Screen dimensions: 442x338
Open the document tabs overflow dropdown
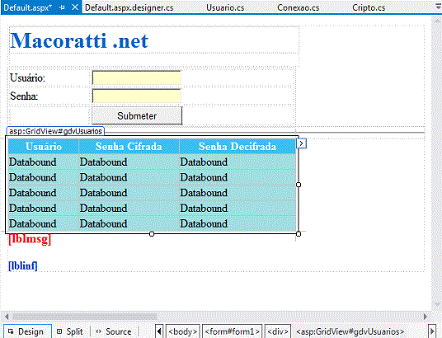(x=439, y=7)
